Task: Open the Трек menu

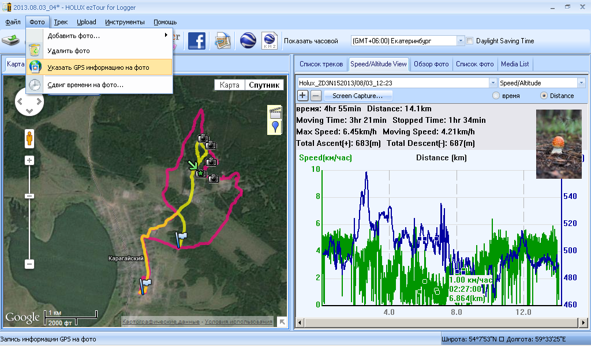Action: point(61,22)
